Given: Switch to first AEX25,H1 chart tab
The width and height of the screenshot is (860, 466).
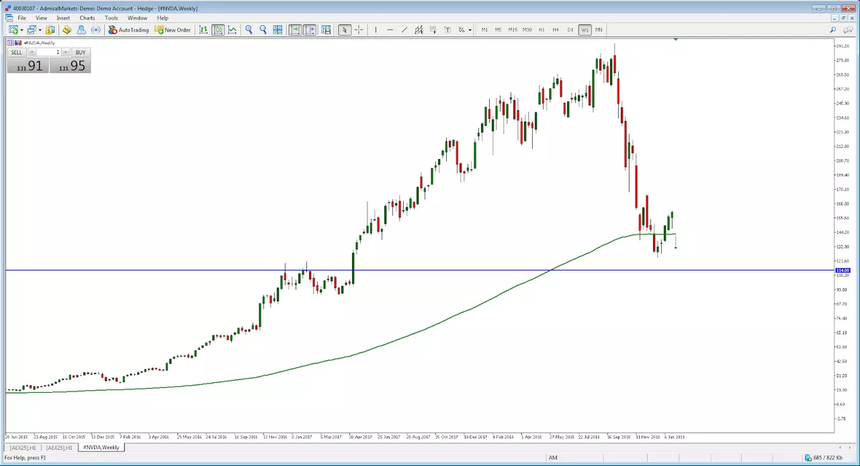Looking at the screenshot, I should (23, 447).
